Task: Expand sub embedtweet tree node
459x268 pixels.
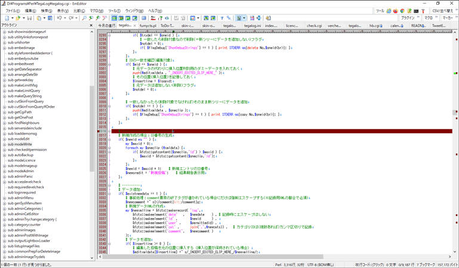Action: (x=4, y=64)
